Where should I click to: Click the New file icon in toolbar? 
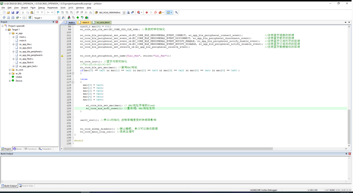3,12
